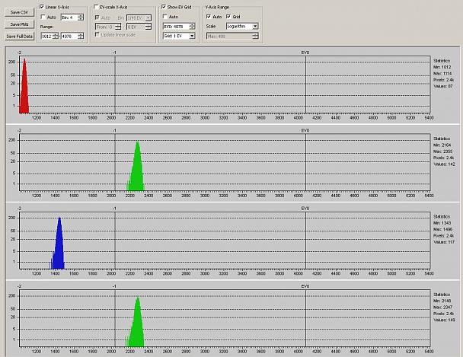Click the Save PNG button
This screenshot has width=463, height=357.
point(19,24)
